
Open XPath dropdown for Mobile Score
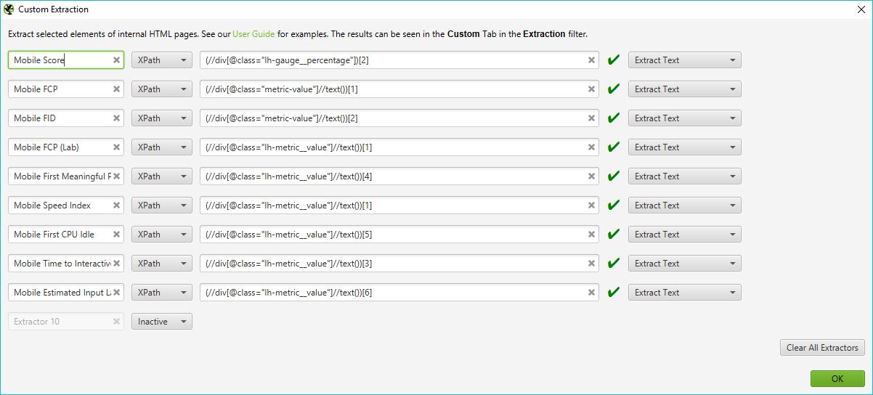161,60
